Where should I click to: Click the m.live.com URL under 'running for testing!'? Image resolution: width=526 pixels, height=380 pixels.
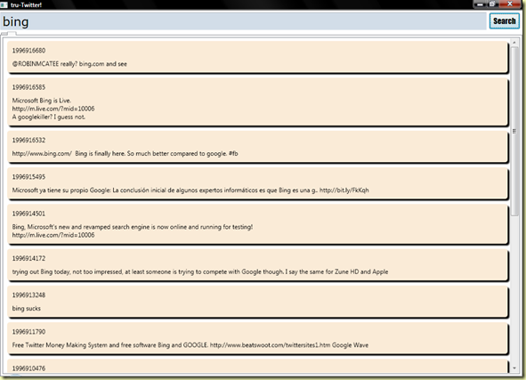[53, 235]
